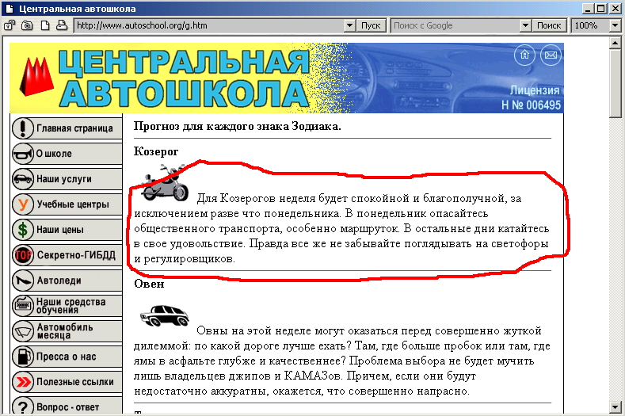The height and width of the screenshot is (416, 625).
Task: Expand the Google search history dropdown
Action: [x=526, y=25]
